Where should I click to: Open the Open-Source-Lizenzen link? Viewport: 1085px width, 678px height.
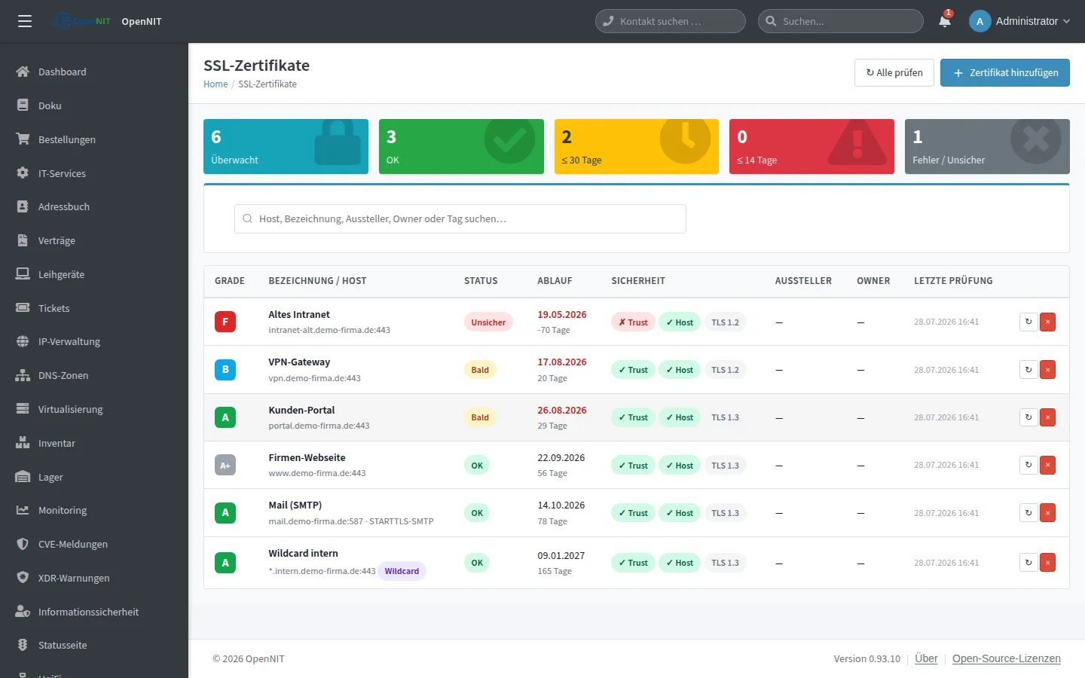1007,658
